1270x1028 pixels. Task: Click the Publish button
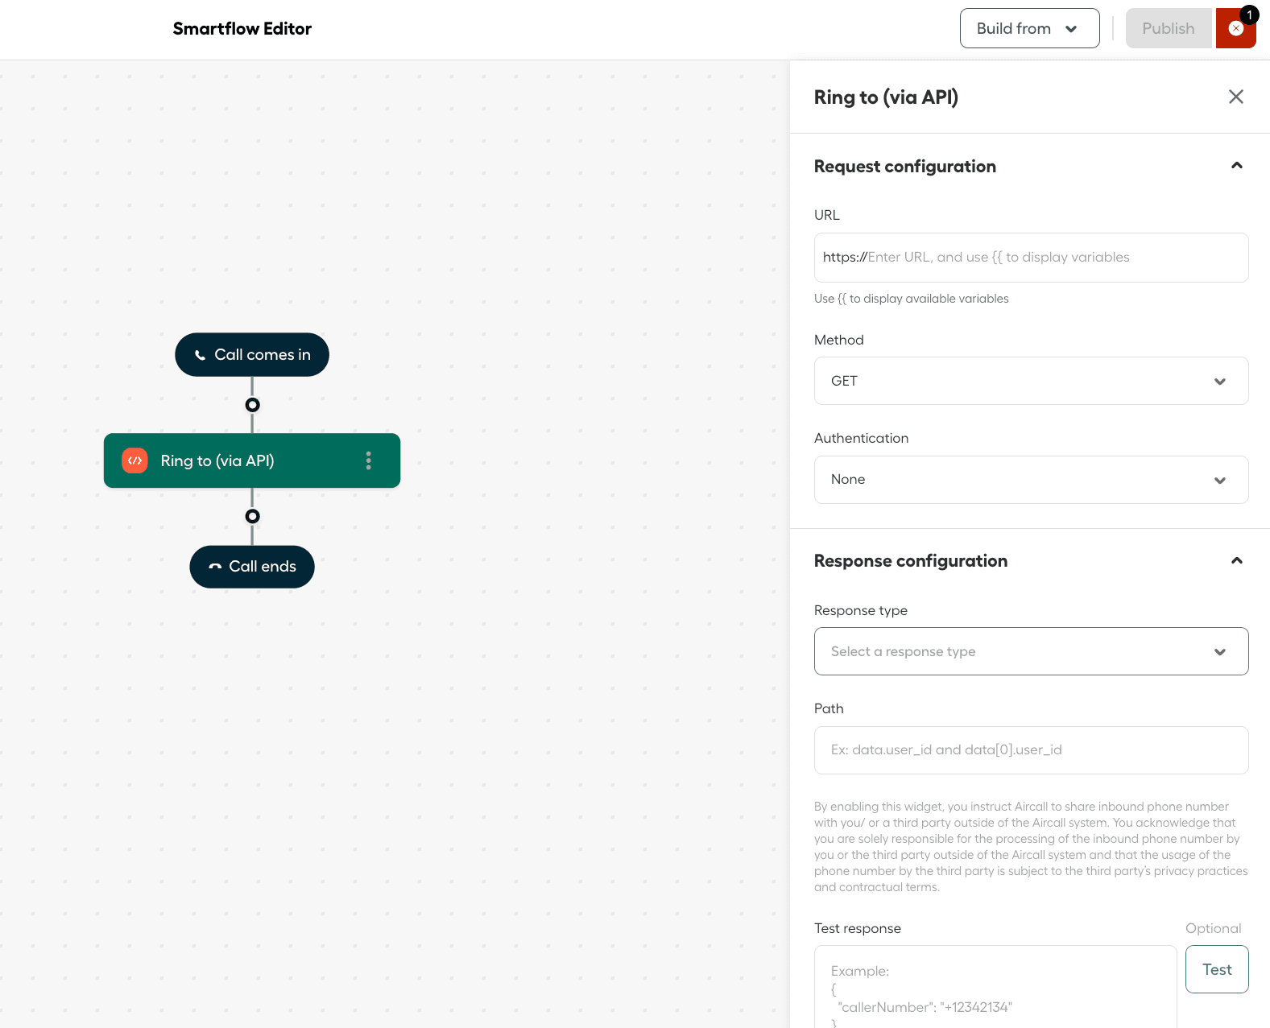[x=1168, y=29]
